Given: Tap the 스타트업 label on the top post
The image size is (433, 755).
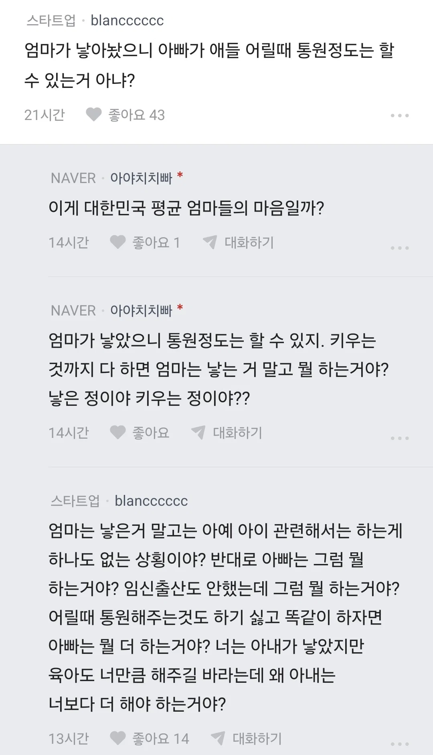Looking at the screenshot, I should click(51, 20).
